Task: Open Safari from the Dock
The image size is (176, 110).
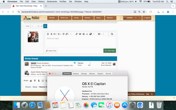Action: pyautogui.click(x=32, y=105)
